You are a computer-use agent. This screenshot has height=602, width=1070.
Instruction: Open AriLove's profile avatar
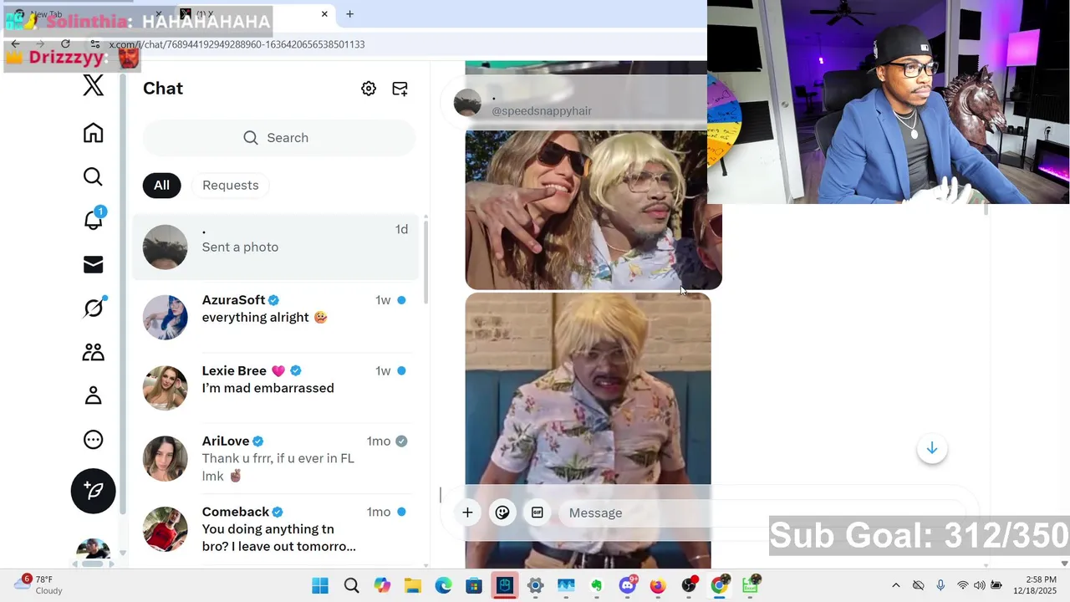pyautogui.click(x=166, y=458)
